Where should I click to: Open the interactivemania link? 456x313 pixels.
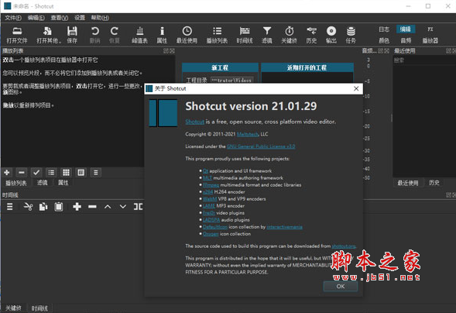[284, 227]
